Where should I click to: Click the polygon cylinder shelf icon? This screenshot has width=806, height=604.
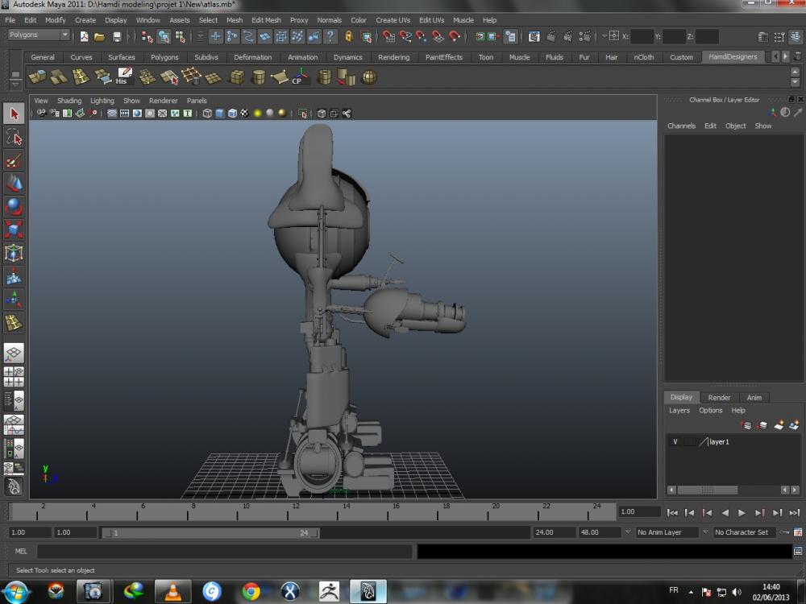[x=259, y=77]
